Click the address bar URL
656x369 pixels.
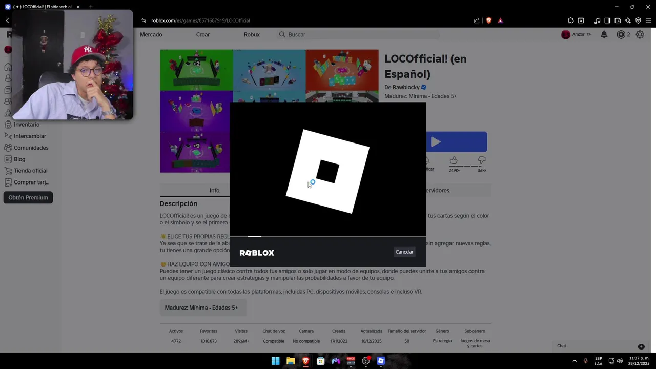pos(200,20)
